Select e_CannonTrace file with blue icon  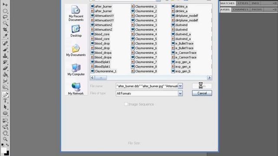pyautogui.click(x=184, y=53)
